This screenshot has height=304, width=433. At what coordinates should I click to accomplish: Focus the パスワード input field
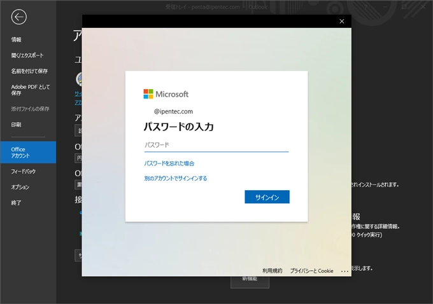(216, 145)
